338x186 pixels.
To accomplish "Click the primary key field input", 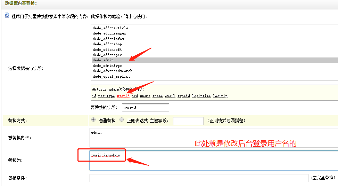I will [188, 121].
